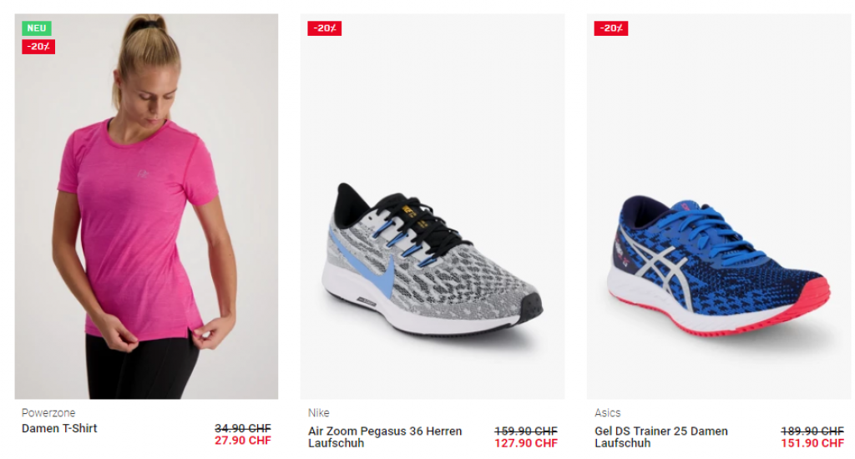Open the Air Zoom Pegasus 36 Herren Laufschuh title

pos(385,437)
